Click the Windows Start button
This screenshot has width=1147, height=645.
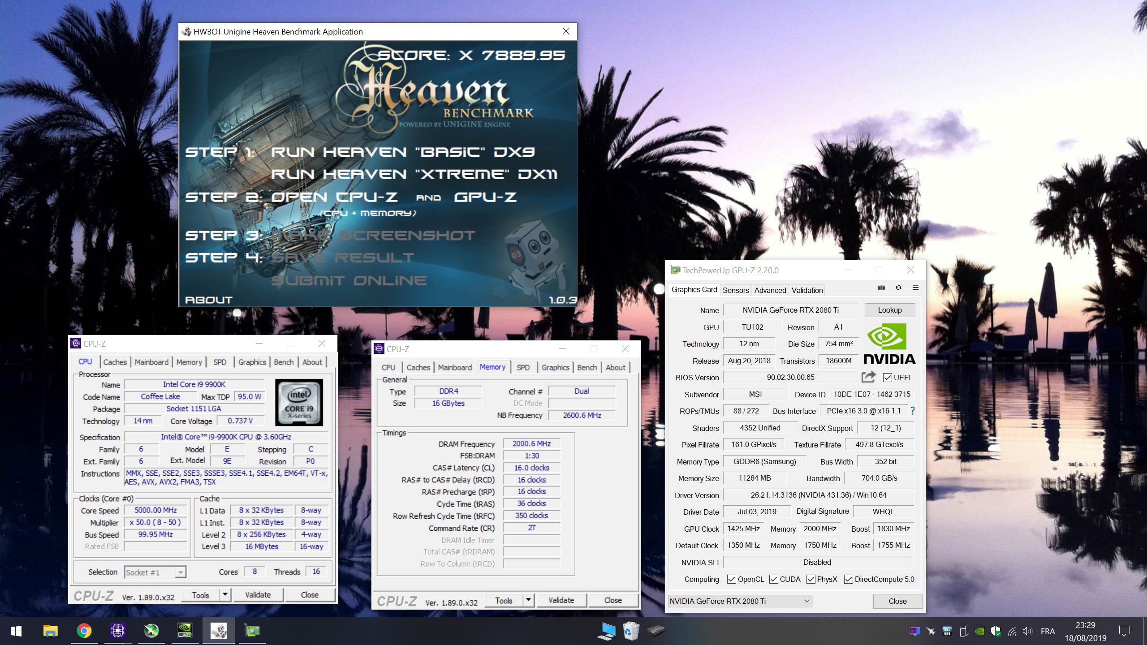pyautogui.click(x=16, y=631)
